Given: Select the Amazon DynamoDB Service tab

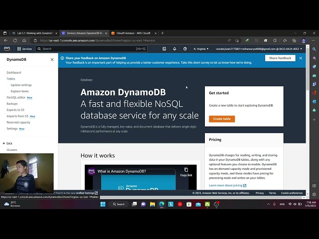Looking at the screenshot, I should pos(85,33).
